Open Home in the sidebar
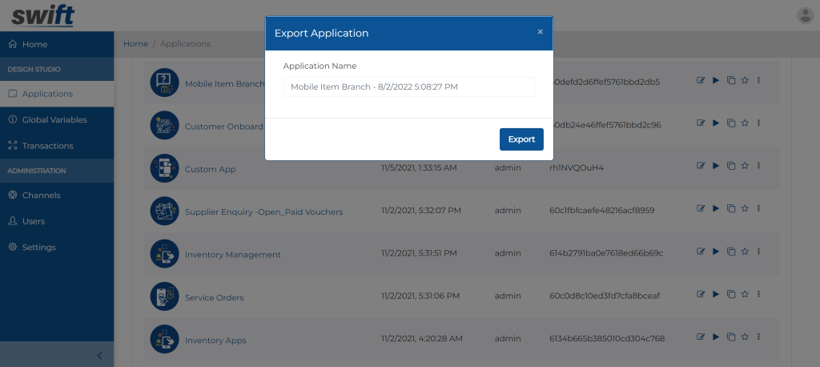The width and height of the screenshot is (820, 367). (x=34, y=44)
